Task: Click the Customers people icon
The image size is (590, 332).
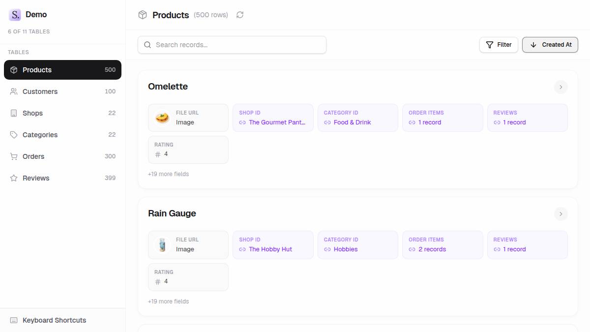Action: point(14,91)
